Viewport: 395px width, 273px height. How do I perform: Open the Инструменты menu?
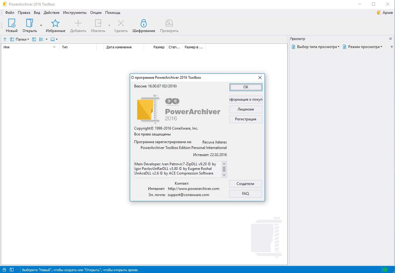(75, 13)
